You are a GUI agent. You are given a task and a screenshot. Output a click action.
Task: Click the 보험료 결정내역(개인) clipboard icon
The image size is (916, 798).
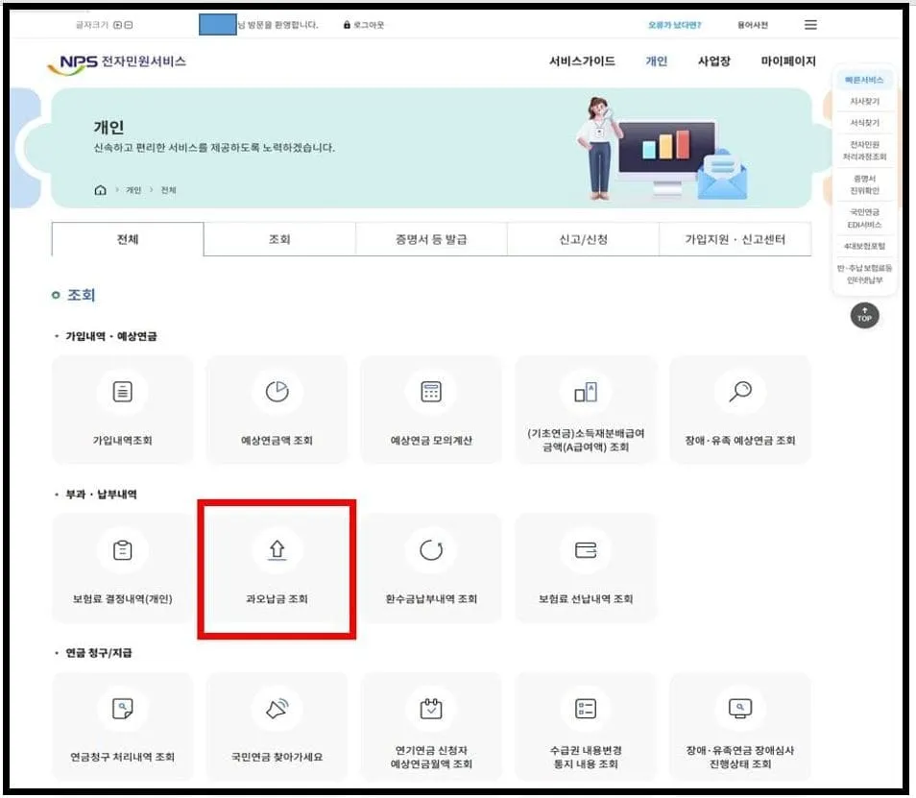point(122,551)
